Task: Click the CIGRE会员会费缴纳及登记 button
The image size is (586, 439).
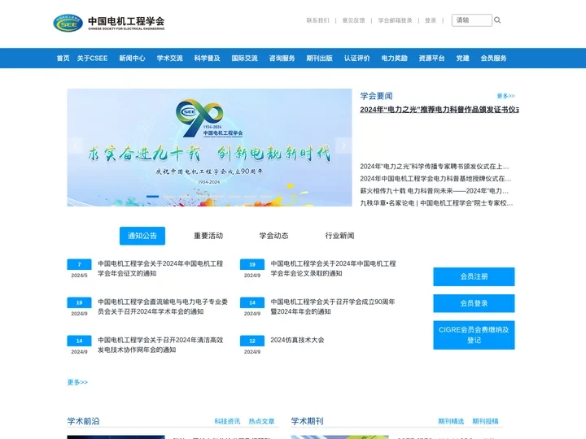Action: tap(474, 335)
